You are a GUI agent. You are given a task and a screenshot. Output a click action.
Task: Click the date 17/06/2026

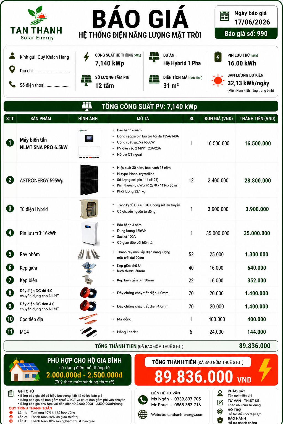point(252,22)
